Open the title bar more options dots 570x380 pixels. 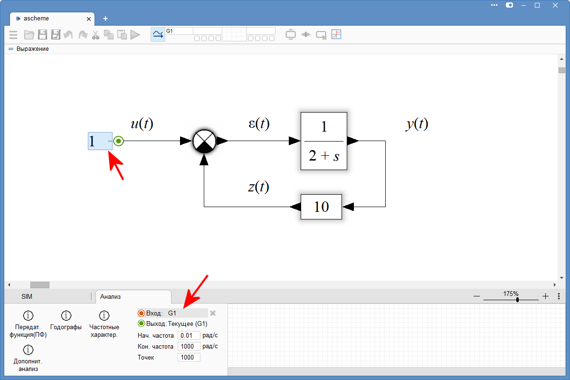[x=494, y=5]
